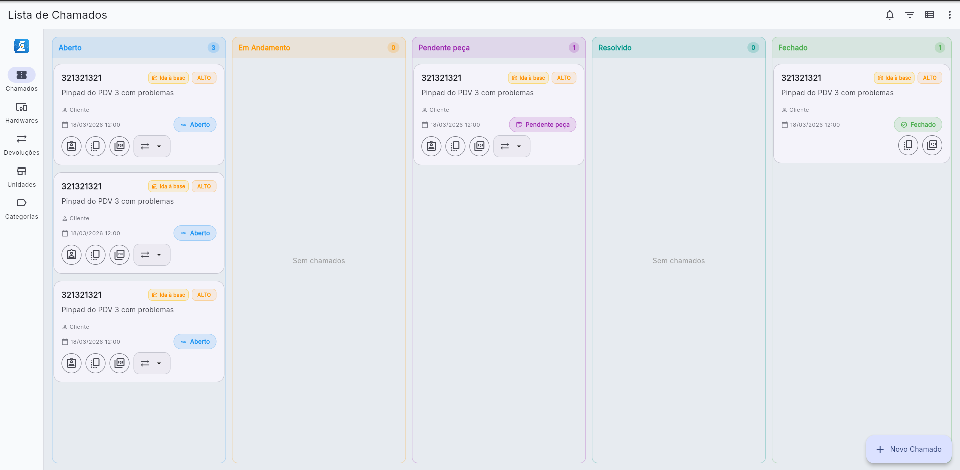Export the Fechado card as PDF
Image resolution: width=960 pixels, height=470 pixels.
(932, 145)
